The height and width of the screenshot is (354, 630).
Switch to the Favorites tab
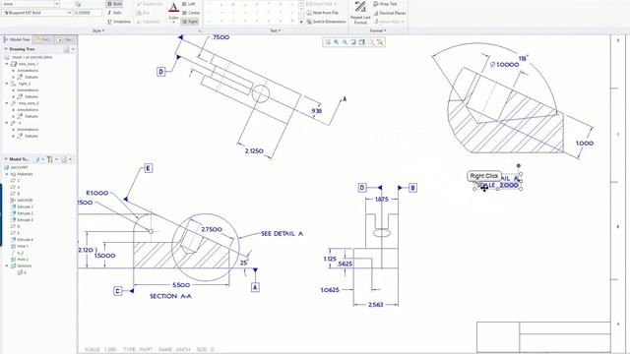coord(65,39)
